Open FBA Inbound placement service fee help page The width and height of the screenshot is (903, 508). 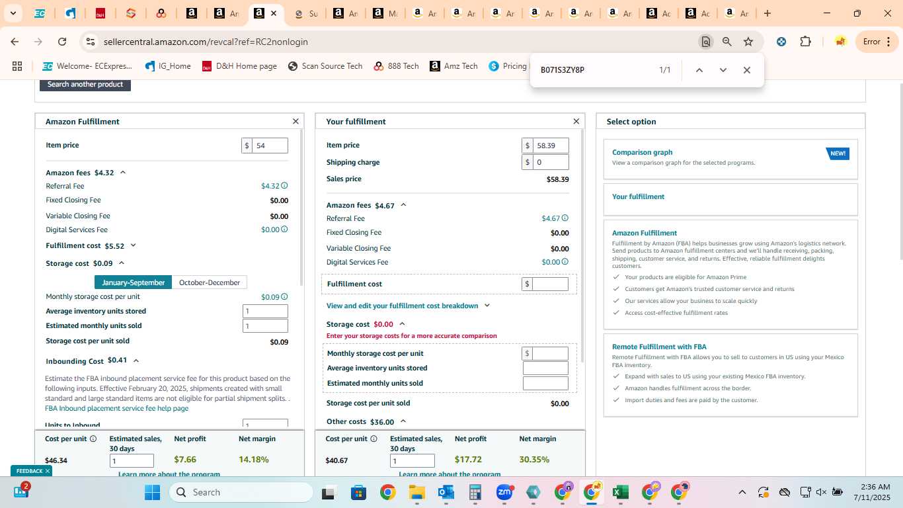117,408
